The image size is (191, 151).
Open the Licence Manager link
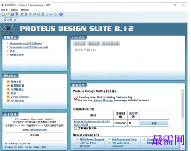click(103, 100)
